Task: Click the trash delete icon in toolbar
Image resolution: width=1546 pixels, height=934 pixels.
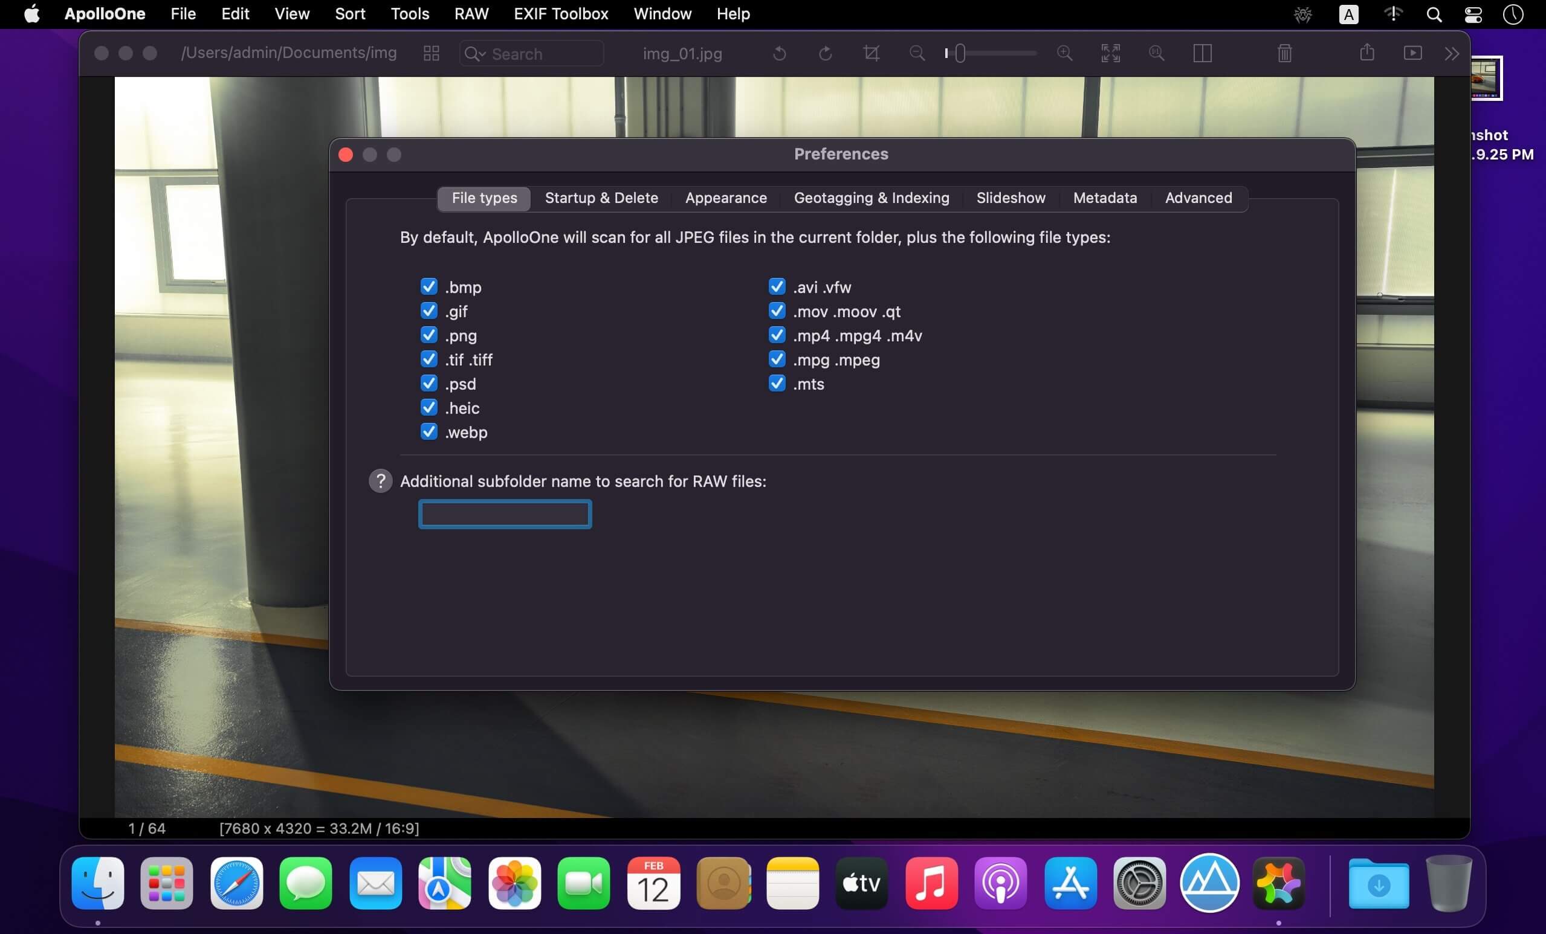Action: tap(1284, 53)
